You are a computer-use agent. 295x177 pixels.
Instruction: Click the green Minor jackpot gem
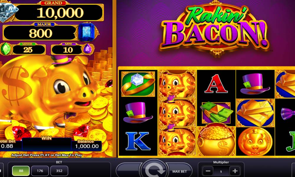(5, 49)
